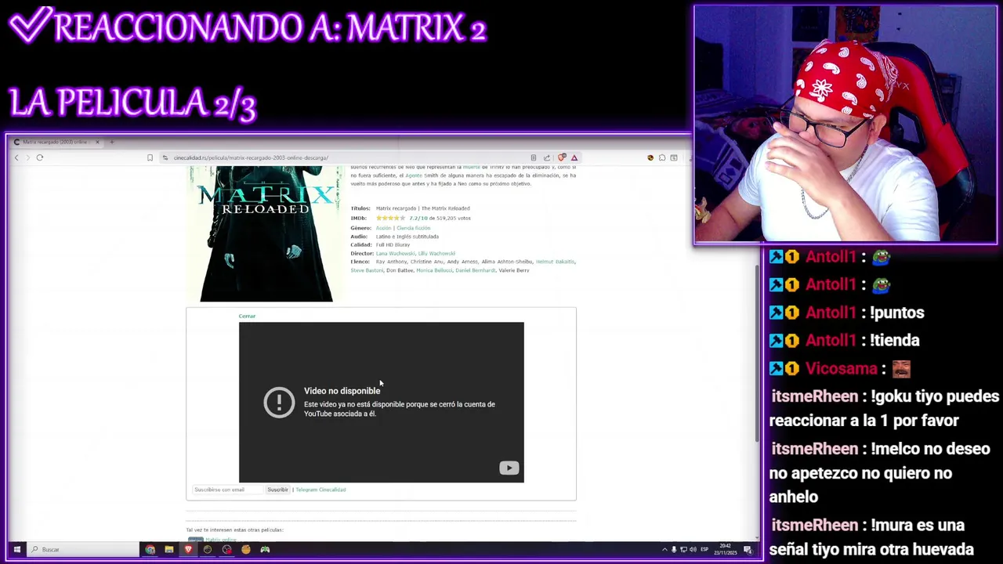This screenshot has width=1003, height=564.
Task: Open the Telegram Cinecalidad link
Action: pos(320,490)
